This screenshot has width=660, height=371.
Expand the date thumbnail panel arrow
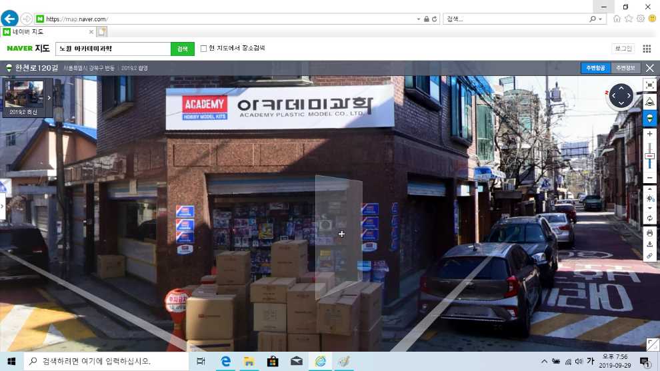(49, 98)
